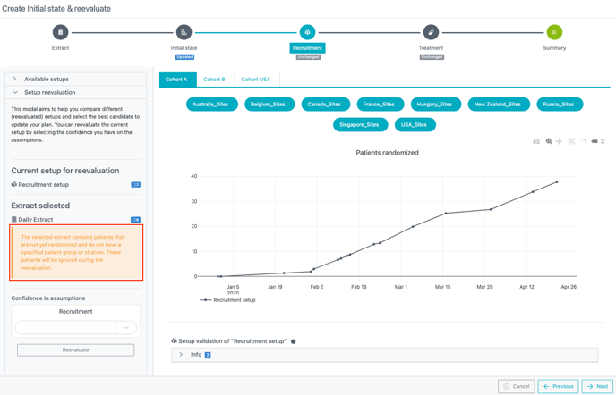Download chart snapshot with camera icon

click(536, 141)
